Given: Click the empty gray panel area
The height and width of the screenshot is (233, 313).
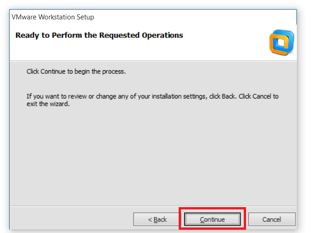Looking at the screenshot, I should pos(152,157).
